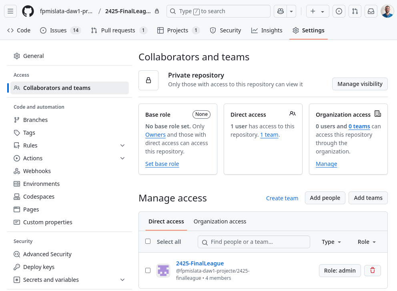Open Advanced Security settings
Image resolution: width=397 pixels, height=291 pixels.
[x=69, y=254]
